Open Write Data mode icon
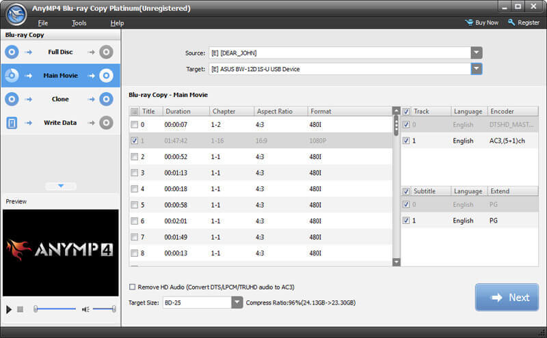This screenshot has width=547, height=338. coord(12,123)
